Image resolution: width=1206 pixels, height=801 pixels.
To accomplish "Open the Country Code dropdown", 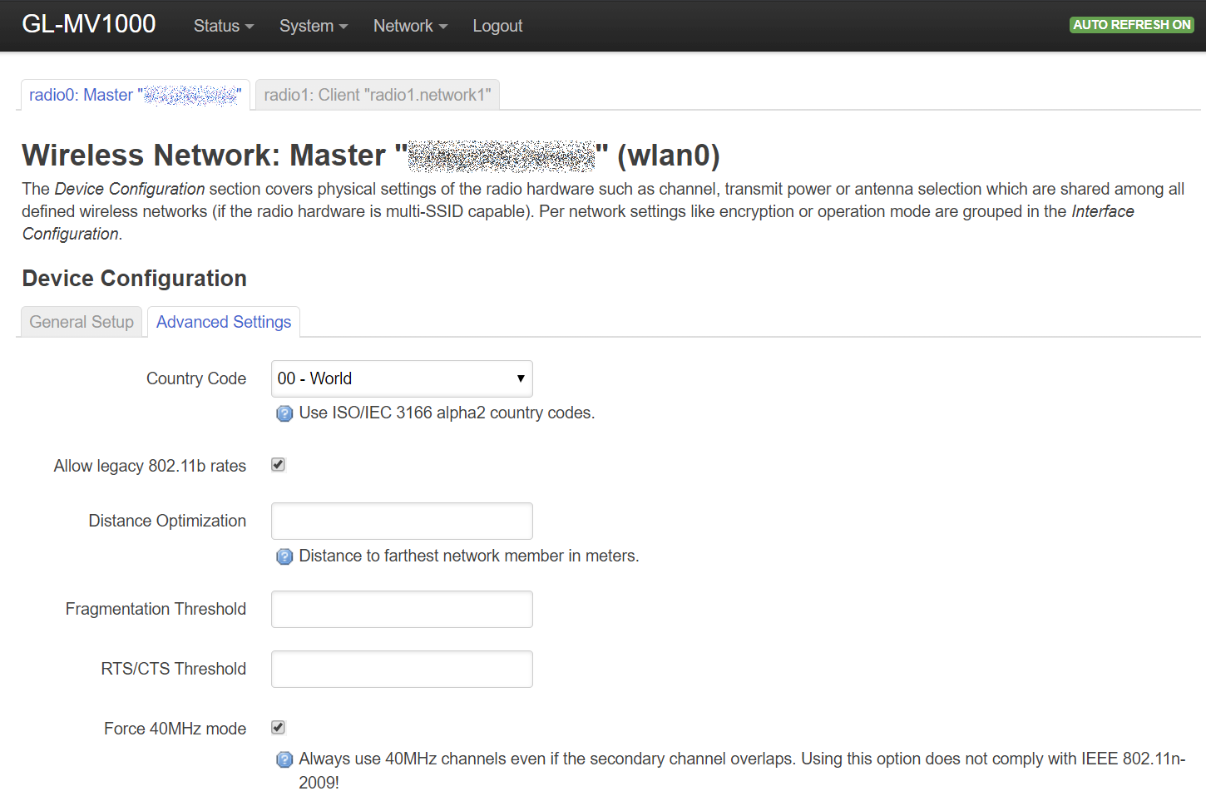I will click(402, 378).
